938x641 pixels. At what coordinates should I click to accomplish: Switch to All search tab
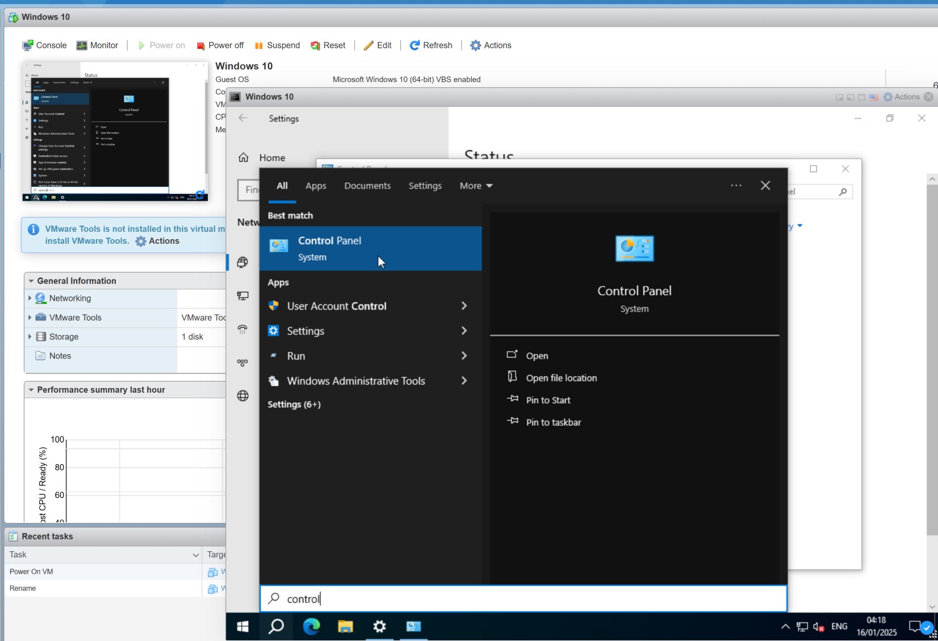click(x=282, y=186)
